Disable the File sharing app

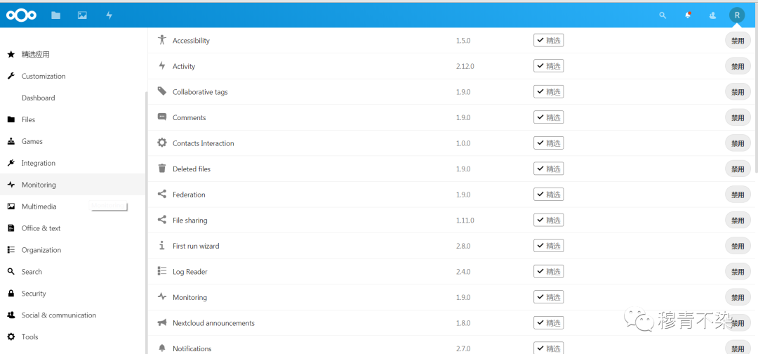tap(738, 221)
